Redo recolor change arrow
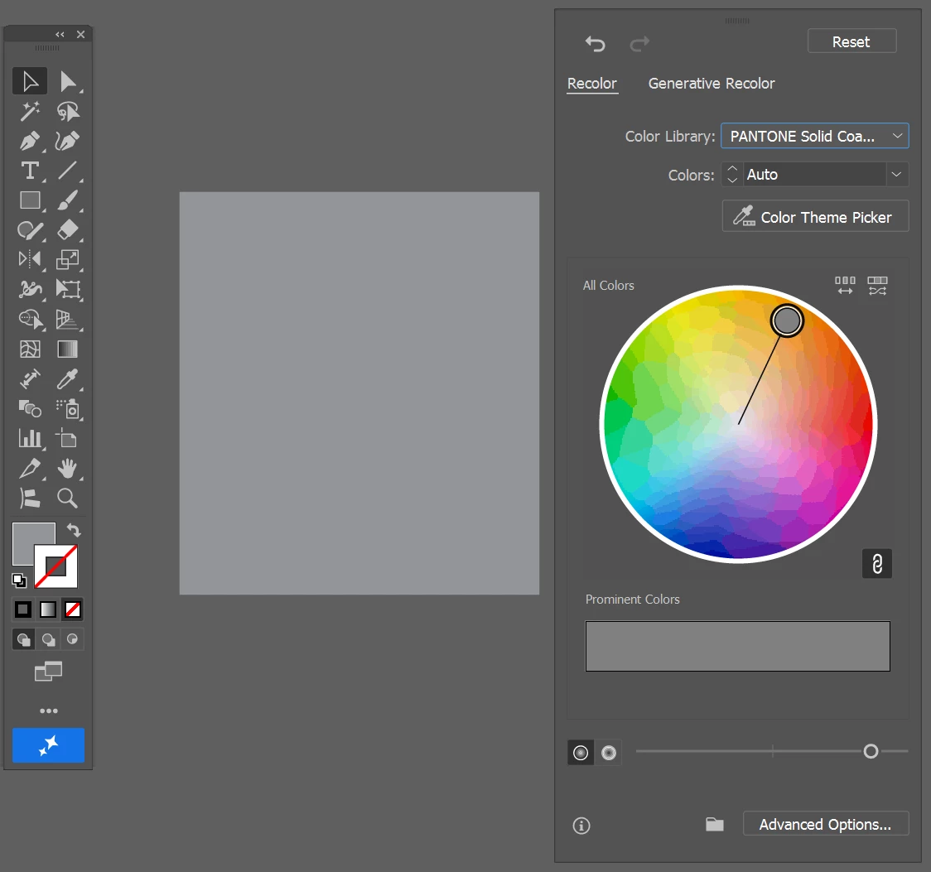 (x=639, y=43)
